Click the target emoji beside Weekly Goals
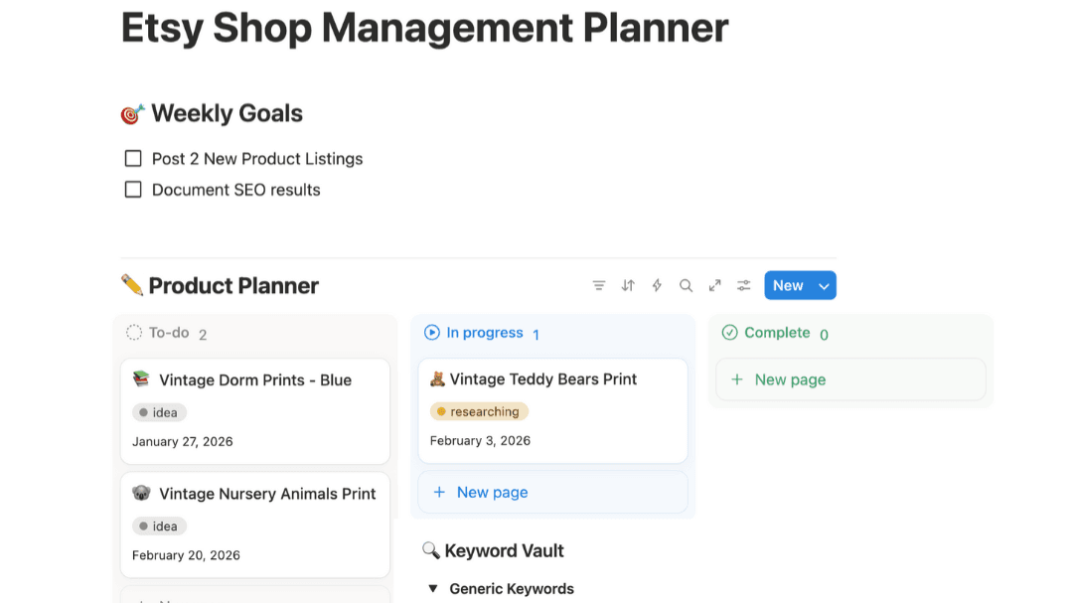 133,113
